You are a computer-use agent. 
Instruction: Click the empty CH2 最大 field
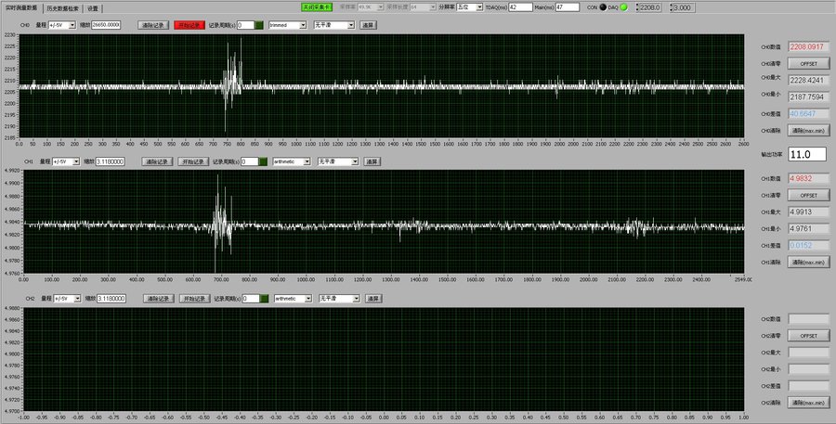(809, 352)
